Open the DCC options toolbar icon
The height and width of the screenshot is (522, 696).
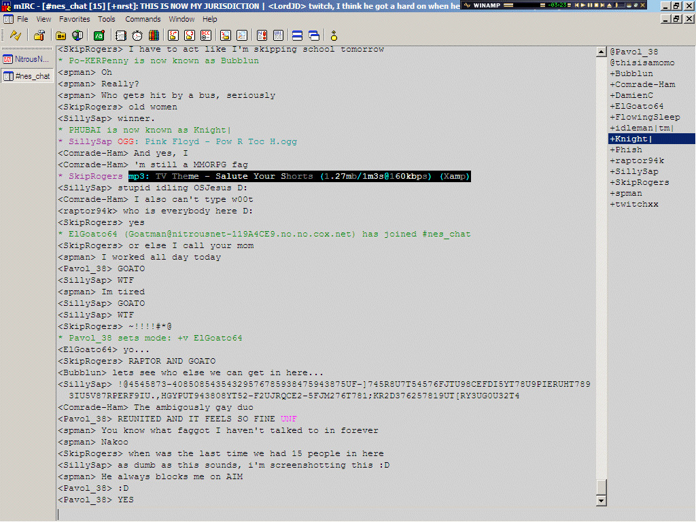(x=206, y=35)
